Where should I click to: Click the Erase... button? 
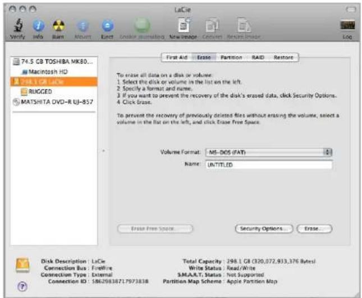pos(314,229)
